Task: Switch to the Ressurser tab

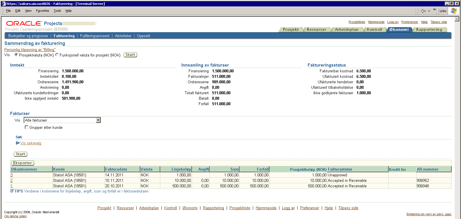Action: coord(317,29)
